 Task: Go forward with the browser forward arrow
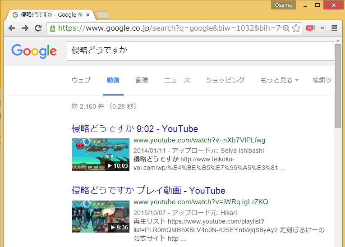(25, 28)
